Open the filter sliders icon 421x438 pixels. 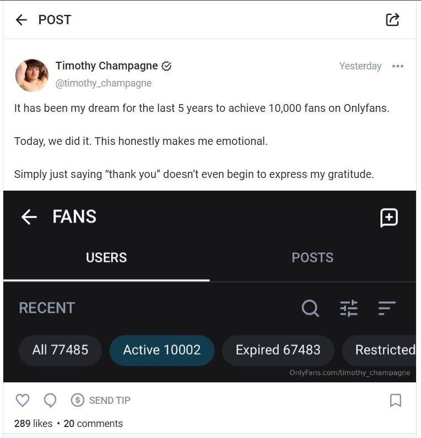point(348,308)
